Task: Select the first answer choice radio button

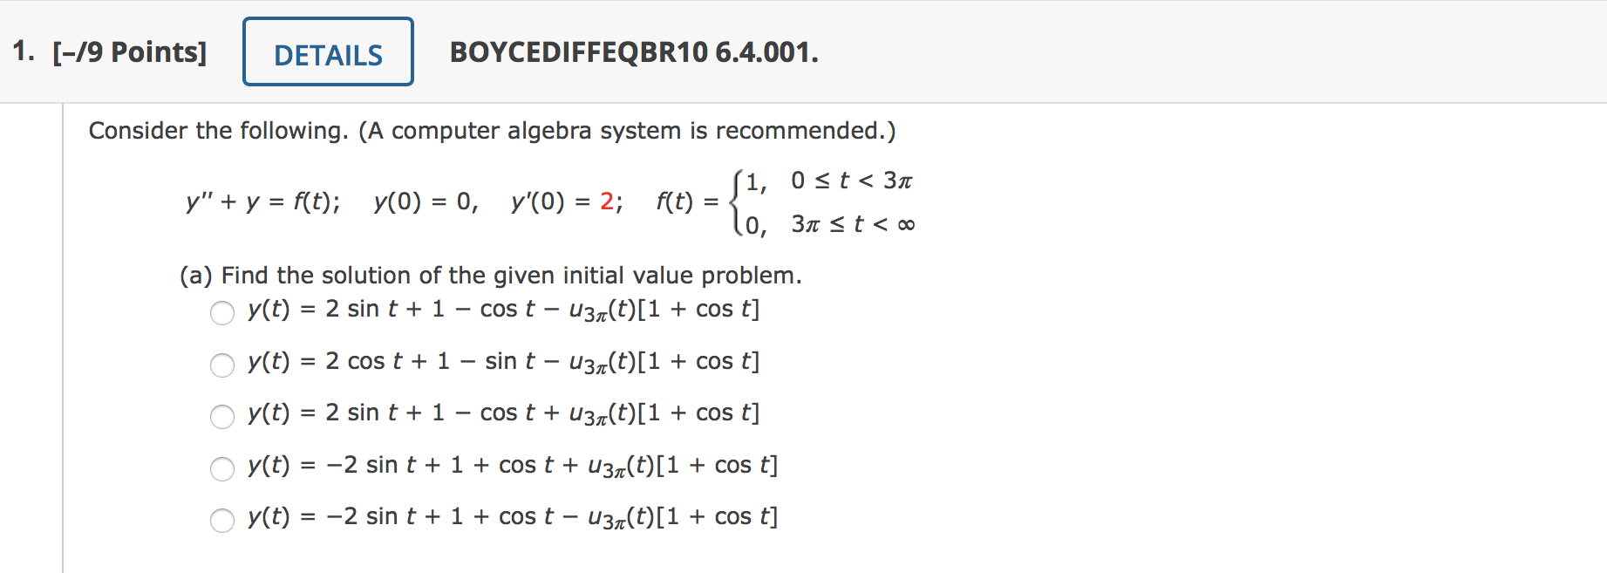Action: [221, 312]
